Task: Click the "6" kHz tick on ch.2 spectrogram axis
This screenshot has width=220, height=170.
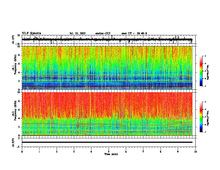Action: (19, 110)
